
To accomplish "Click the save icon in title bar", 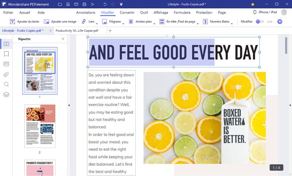I will tap(68, 4).
